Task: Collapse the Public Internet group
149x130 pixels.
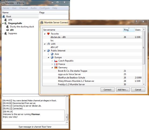Action: point(45,51)
